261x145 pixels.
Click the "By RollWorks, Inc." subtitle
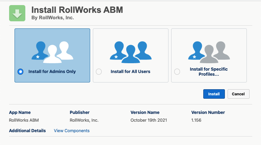pos(52,18)
